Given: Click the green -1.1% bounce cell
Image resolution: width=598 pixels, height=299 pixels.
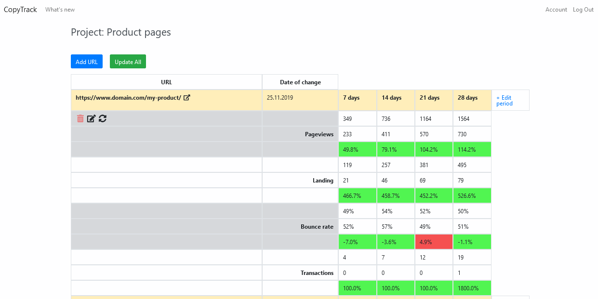Looking at the screenshot, I should coord(472,242).
